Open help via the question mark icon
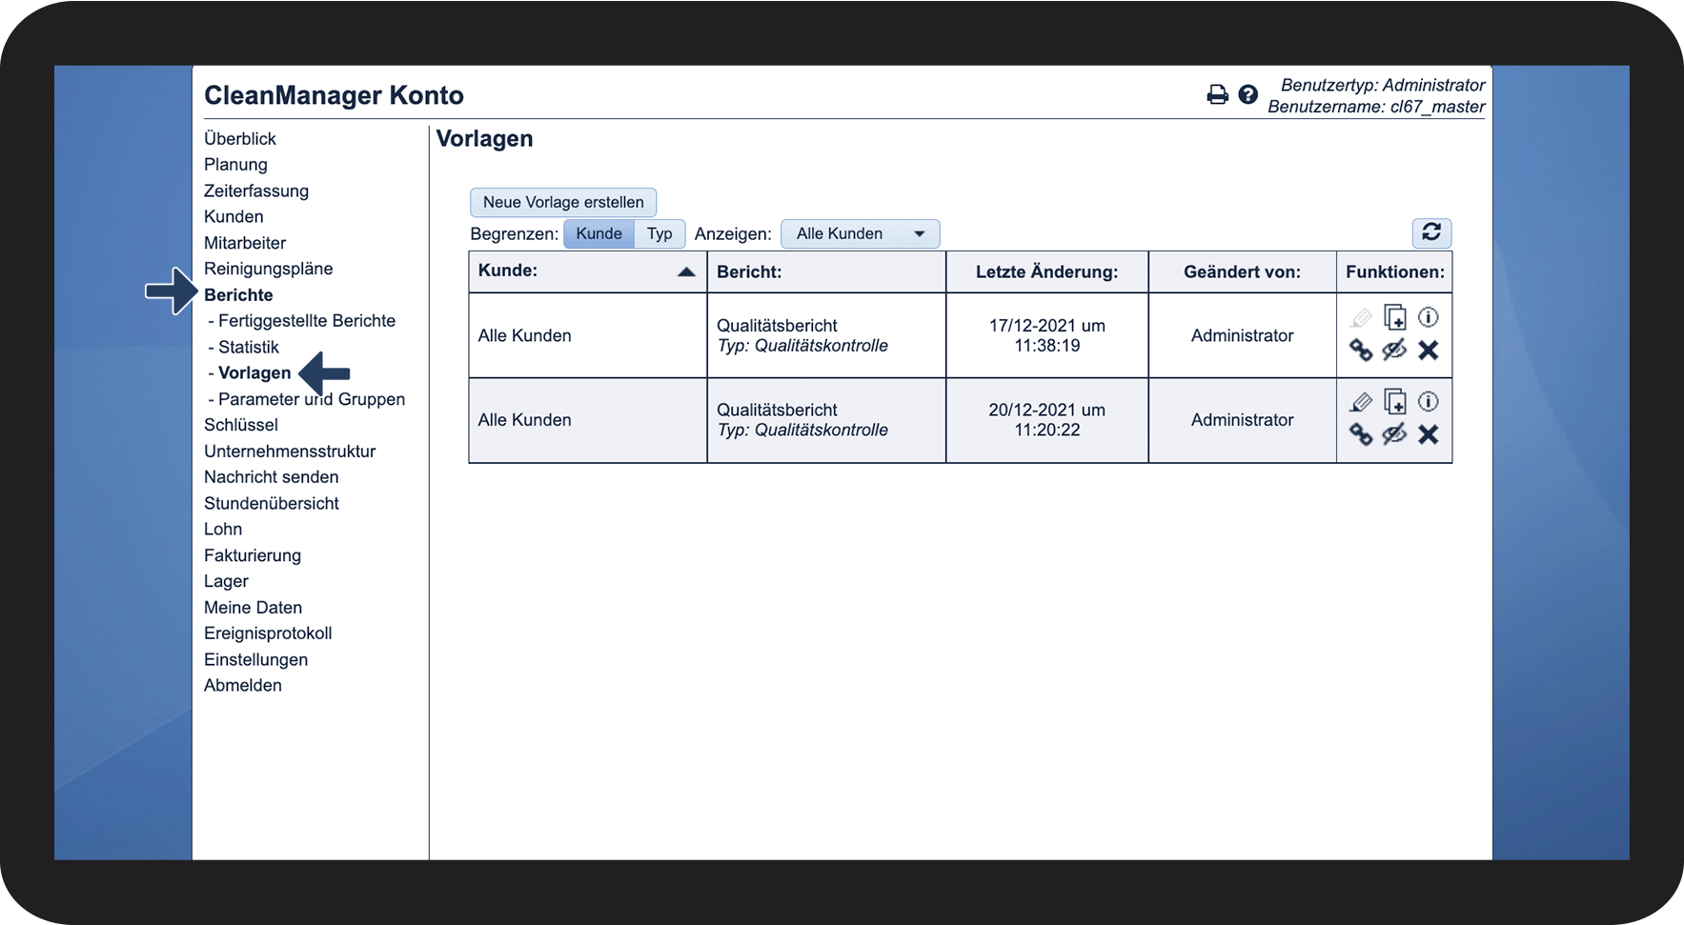The width and height of the screenshot is (1684, 925). 1248,94
